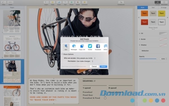Select page 3 highlighted thumbnail
Viewport: 169px width, 106px height.
(12, 72)
